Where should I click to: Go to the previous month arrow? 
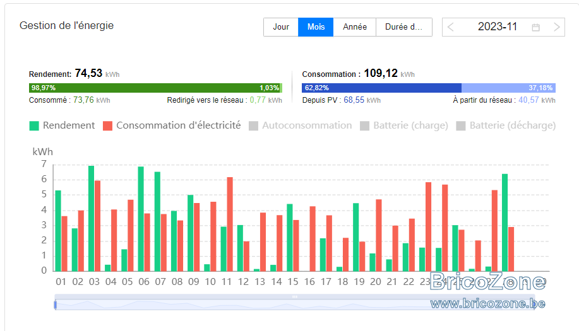pos(450,27)
